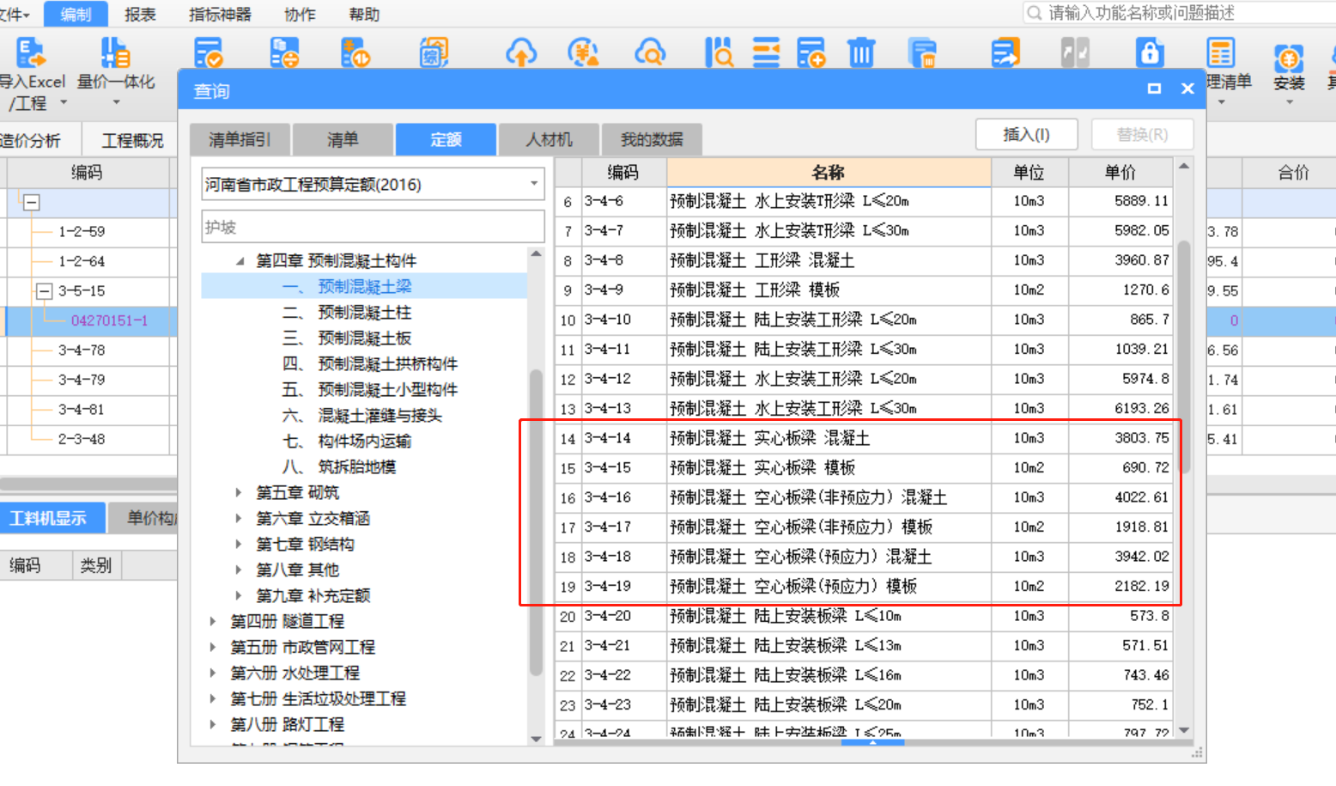The width and height of the screenshot is (1336, 786).
Task: Open dropdown arrow under 导入Excel/工程
Action: [64, 102]
